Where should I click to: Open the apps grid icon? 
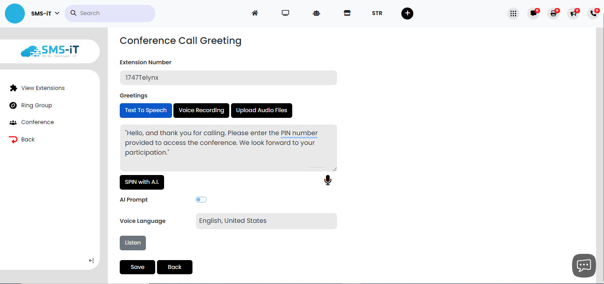[513, 13]
